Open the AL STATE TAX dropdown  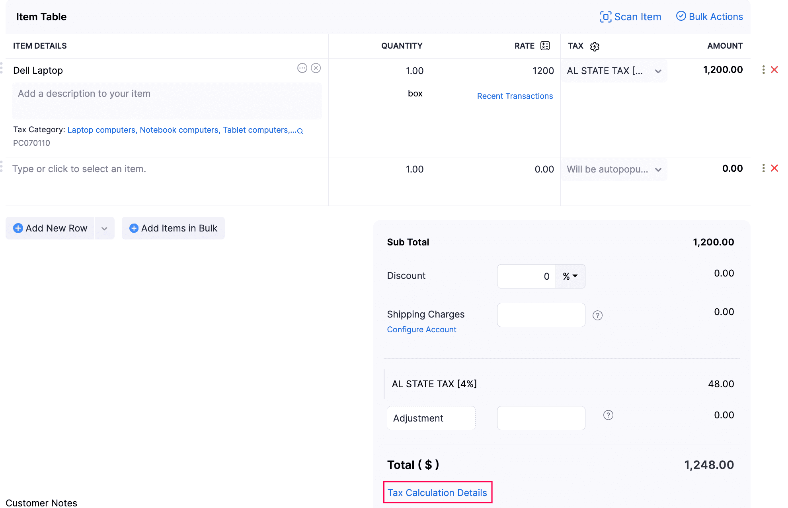click(658, 71)
